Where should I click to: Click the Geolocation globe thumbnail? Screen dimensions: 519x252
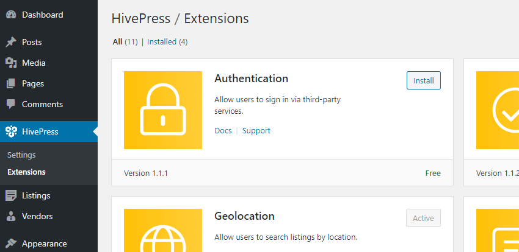[163, 231]
